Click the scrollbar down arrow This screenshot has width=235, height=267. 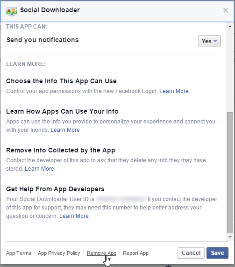(x=230, y=237)
